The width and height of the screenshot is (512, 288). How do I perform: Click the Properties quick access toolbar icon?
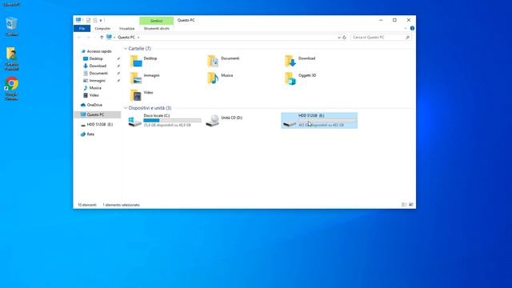pyautogui.click(x=88, y=20)
